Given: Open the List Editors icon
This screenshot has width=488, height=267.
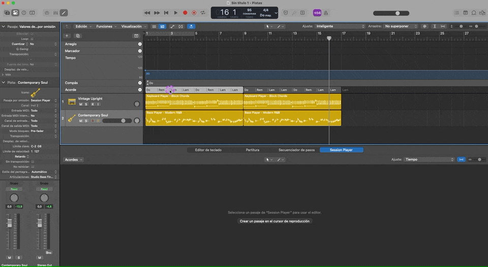Looking at the screenshot, I should tap(456, 13).
